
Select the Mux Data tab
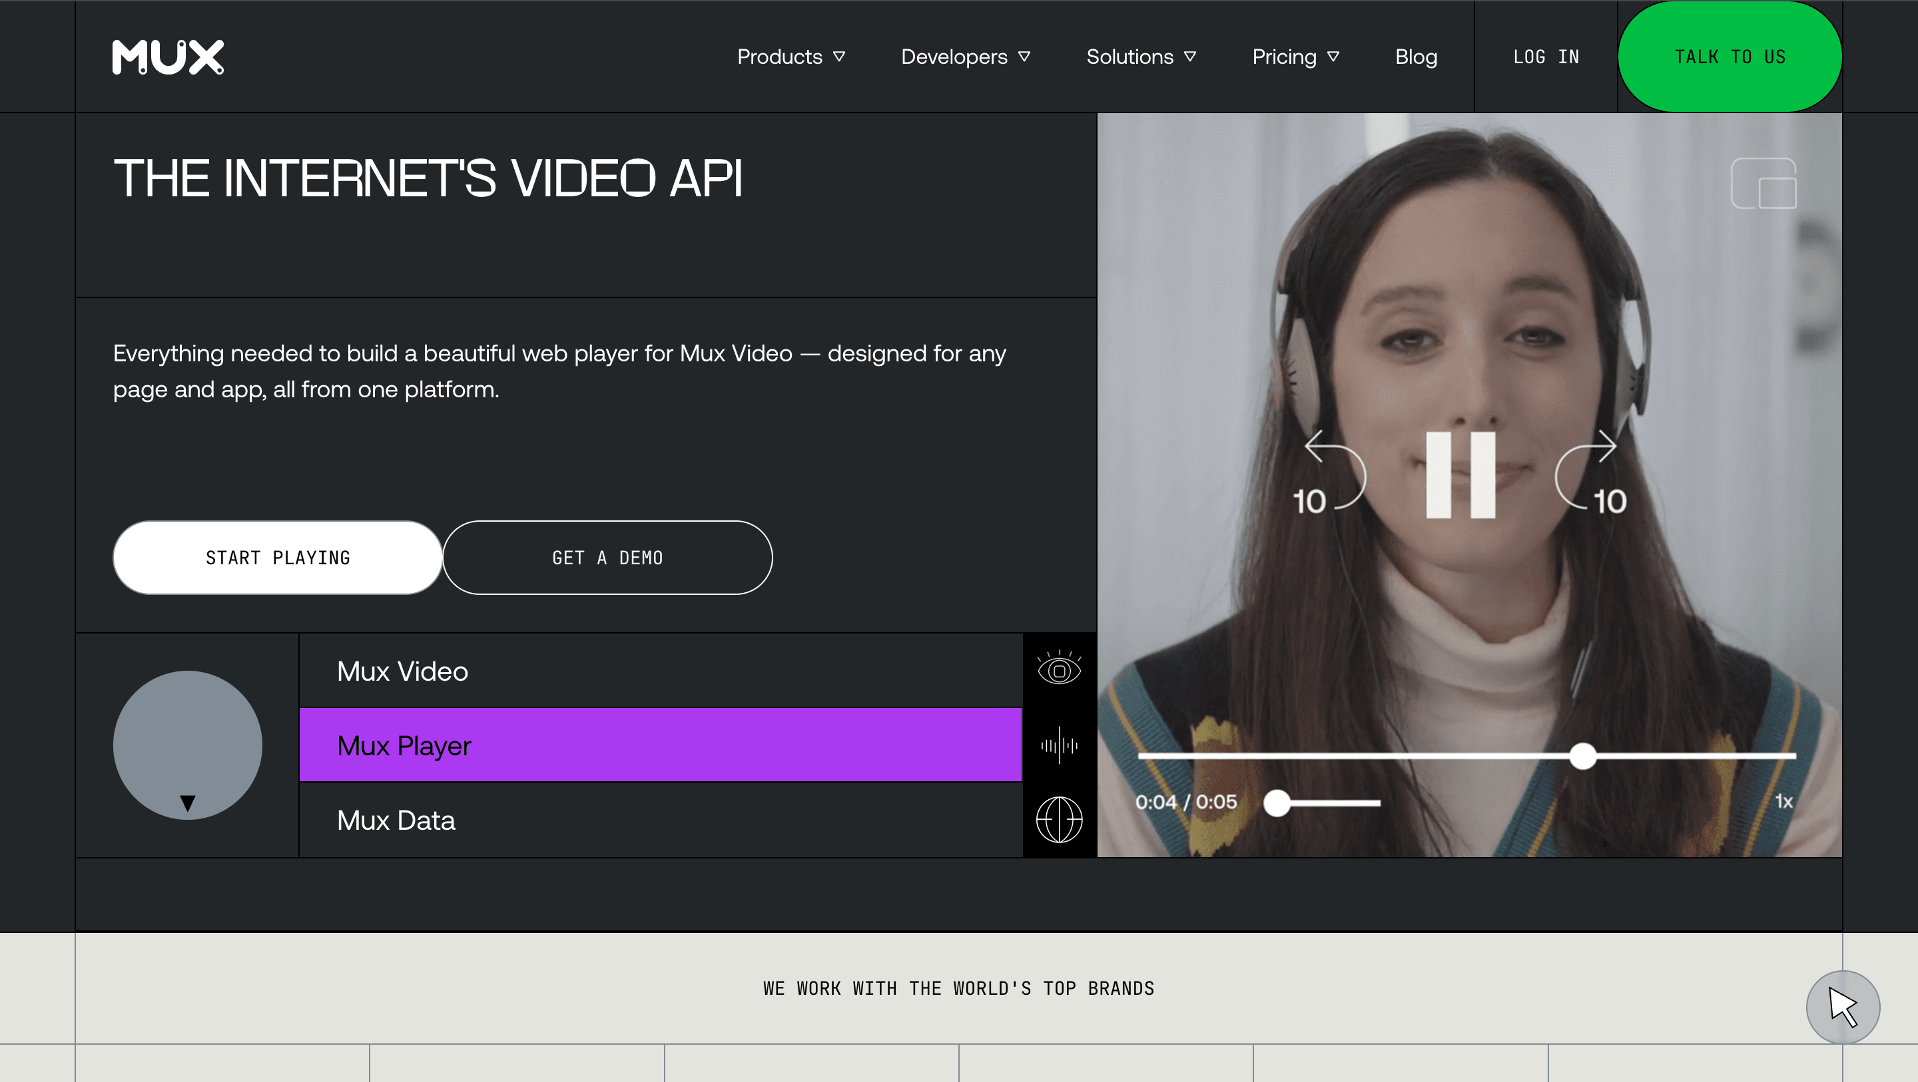661,819
